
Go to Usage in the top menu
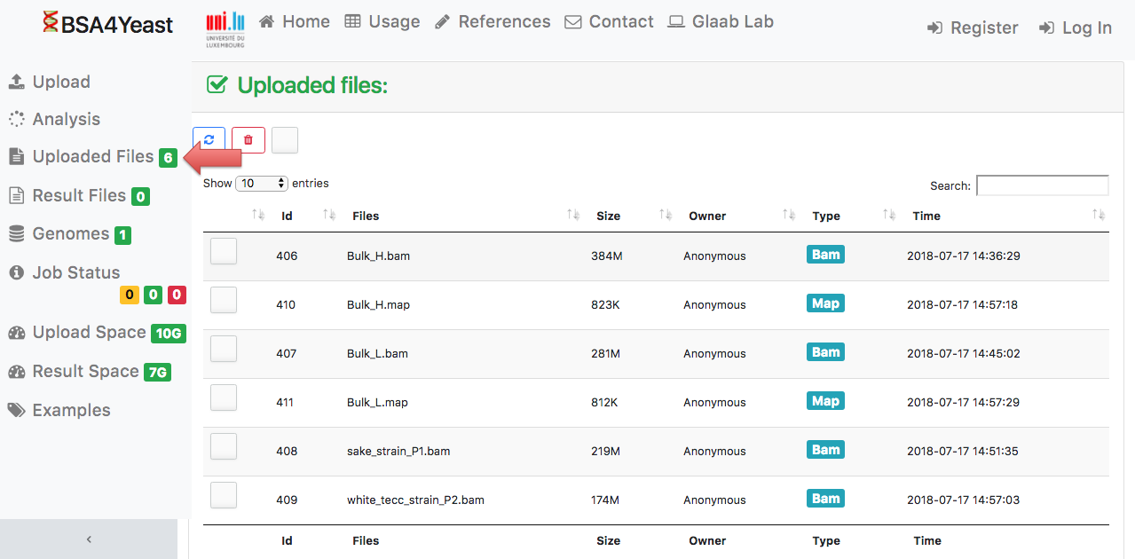pos(382,21)
